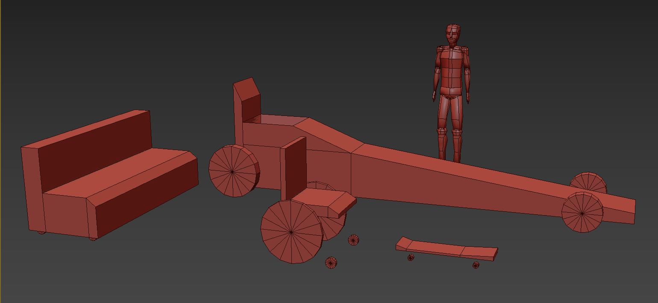Click the empty viewport background to deselect
The height and width of the screenshot is (303, 658).
click(x=128, y=51)
